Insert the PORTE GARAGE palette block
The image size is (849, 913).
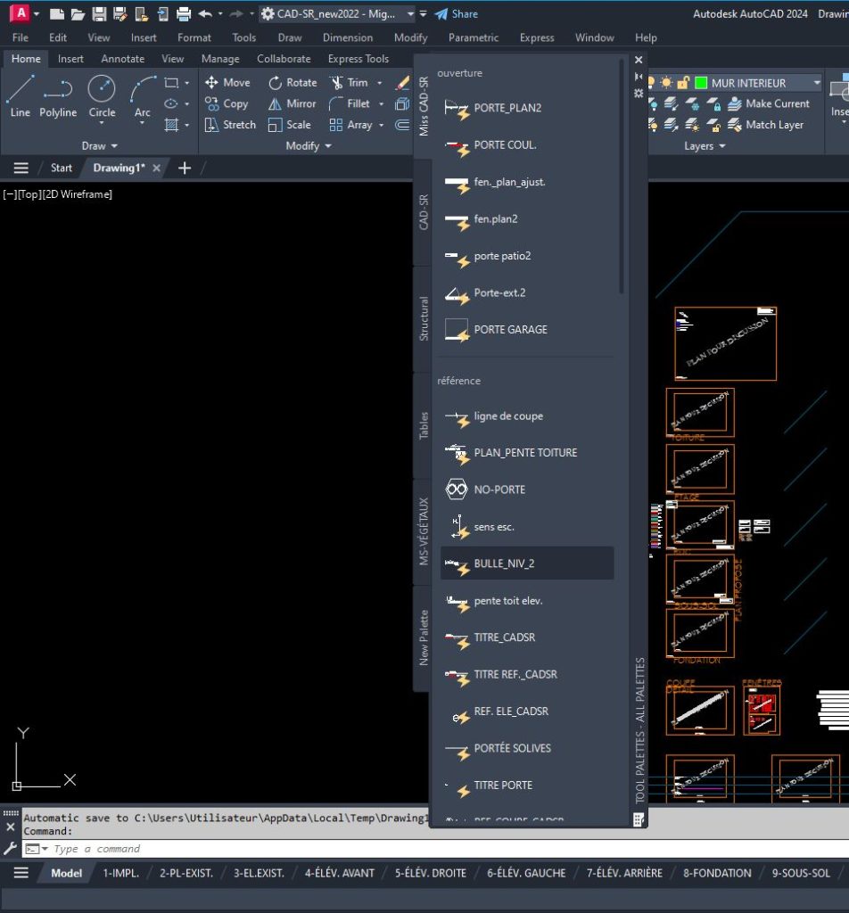coord(510,329)
